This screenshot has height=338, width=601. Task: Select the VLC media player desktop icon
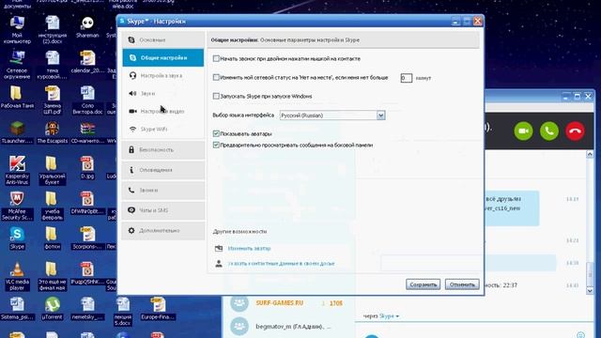[x=17, y=276]
